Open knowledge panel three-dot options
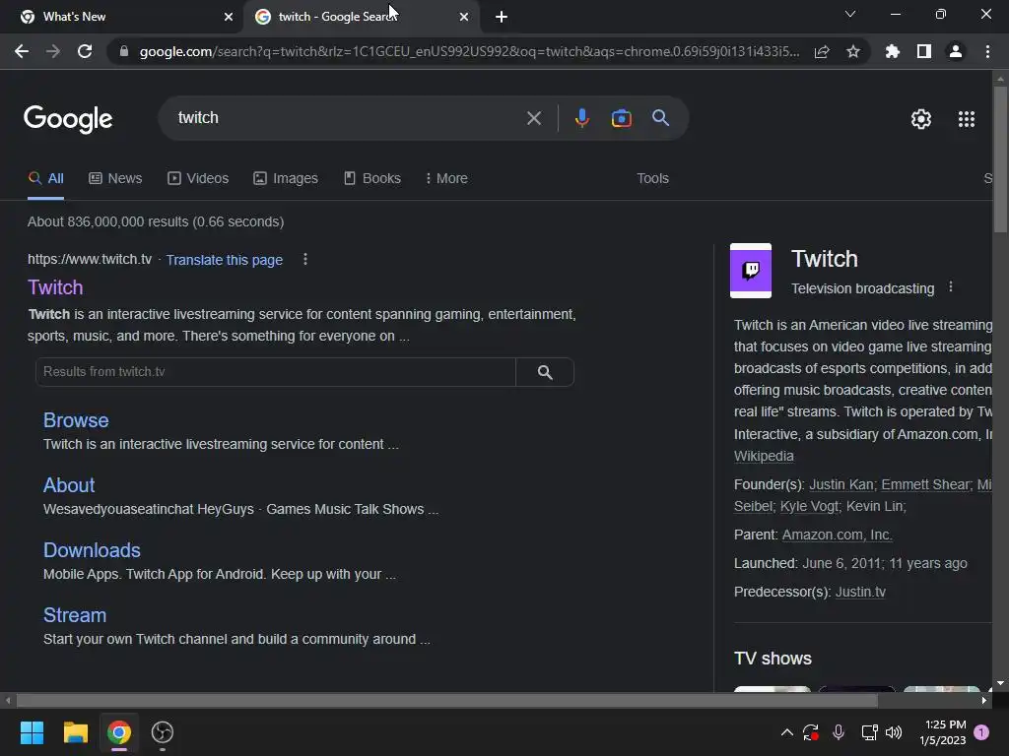Viewport: 1009px width, 756px height. coord(951,287)
